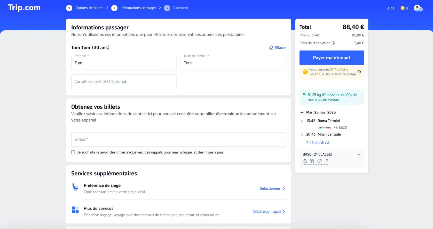433x229 pixels.
Task: Click the Roma Termini departure text
Action: click(329, 121)
